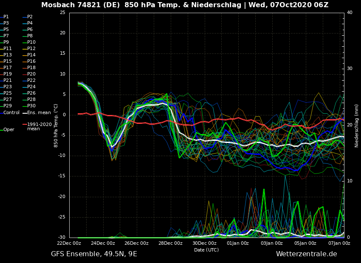Click the P21 legend entry

click(7, 81)
